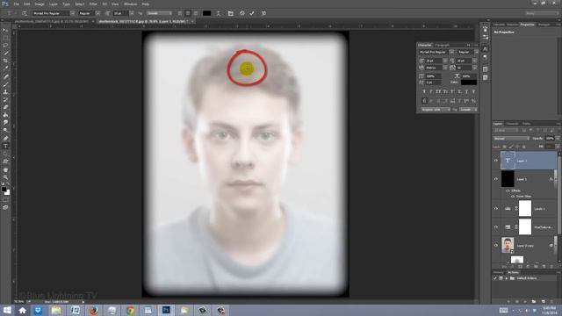The image size is (562, 316).
Task: Toggle Character and Paragraph panels from options bar
Action: [x=230, y=13]
